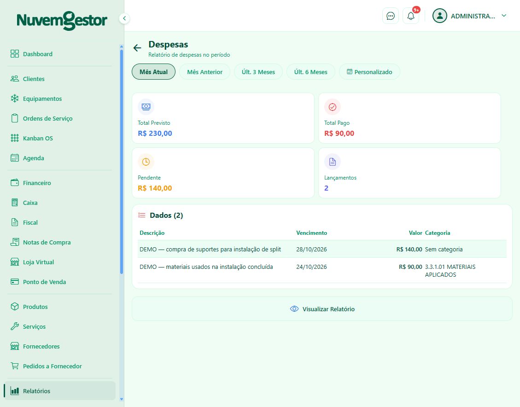
Task: Click the Ordens de Serviço clipboard icon
Action: 15,118
